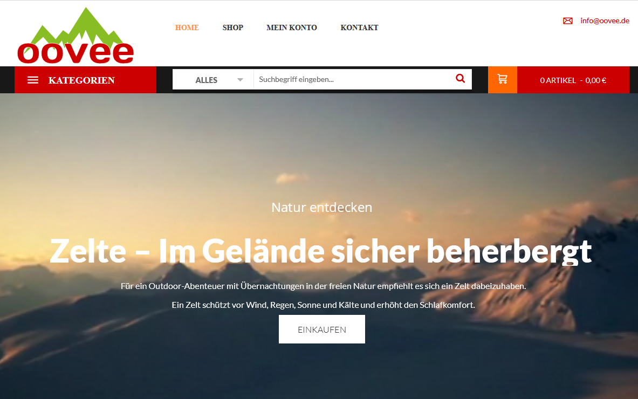Viewport: 638px width, 399px height.
Task: Open the Kontakt page
Action: point(359,27)
